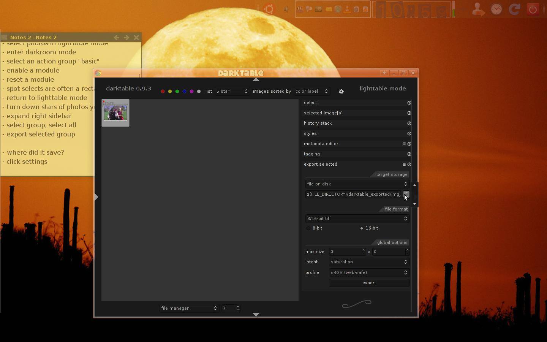Click the reset icon on styles panel
Screen dimensions: 547x342
point(409,134)
